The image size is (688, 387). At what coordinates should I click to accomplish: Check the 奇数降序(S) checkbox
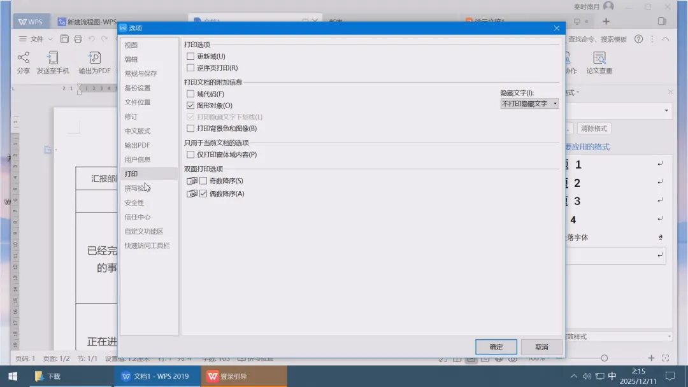click(x=203, y=181)
